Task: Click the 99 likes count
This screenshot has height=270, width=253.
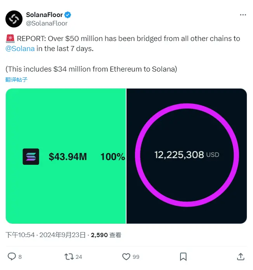Action: [x=137, y=256]
